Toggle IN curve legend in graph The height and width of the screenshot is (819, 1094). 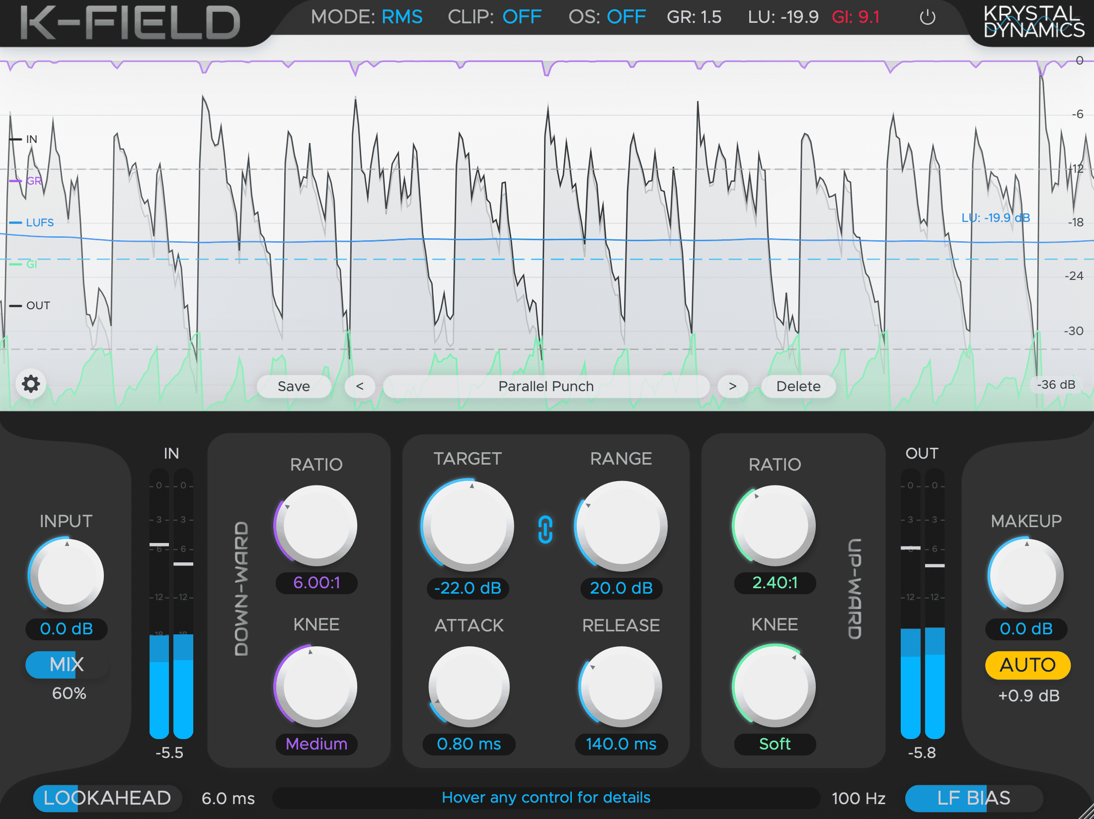(x=24, y=139)
